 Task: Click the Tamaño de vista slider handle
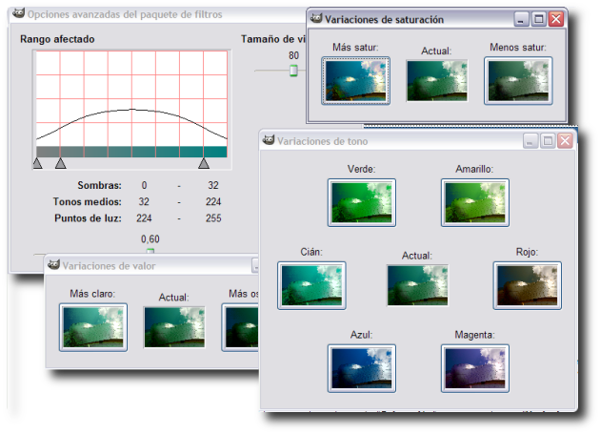click(293, 70)
